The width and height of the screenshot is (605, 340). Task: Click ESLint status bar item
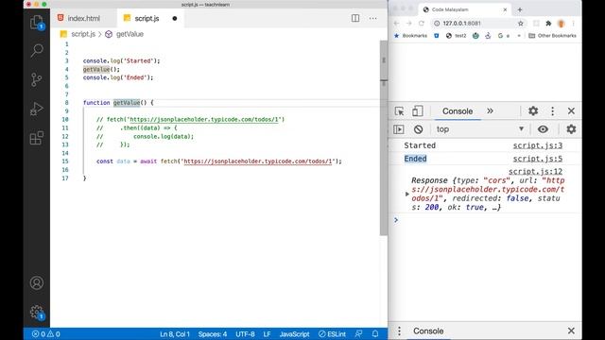332,333
